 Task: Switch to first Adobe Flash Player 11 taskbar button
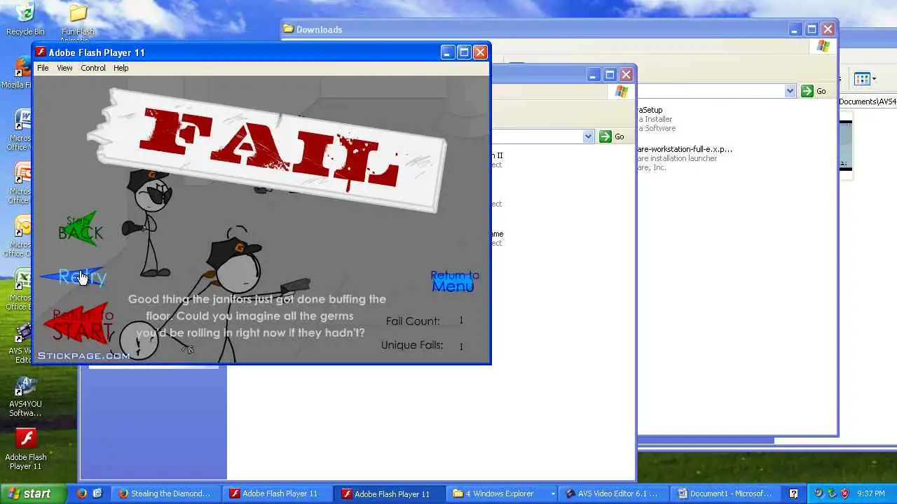pyautogui.click(x=276, y=493)
